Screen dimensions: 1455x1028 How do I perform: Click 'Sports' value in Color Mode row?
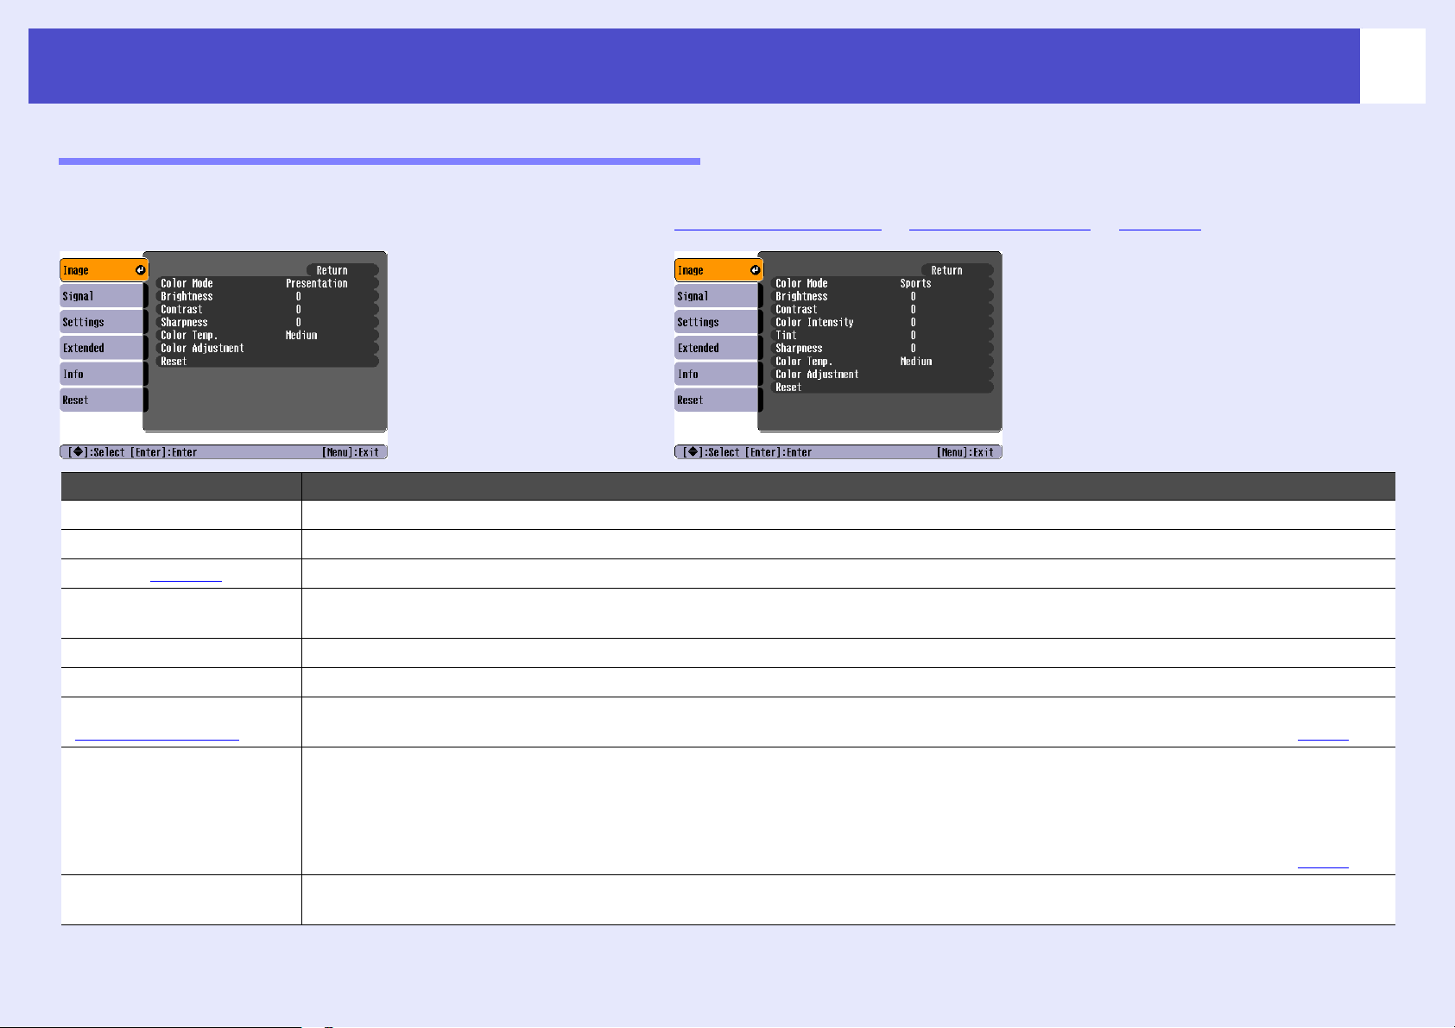pos(915,283)
